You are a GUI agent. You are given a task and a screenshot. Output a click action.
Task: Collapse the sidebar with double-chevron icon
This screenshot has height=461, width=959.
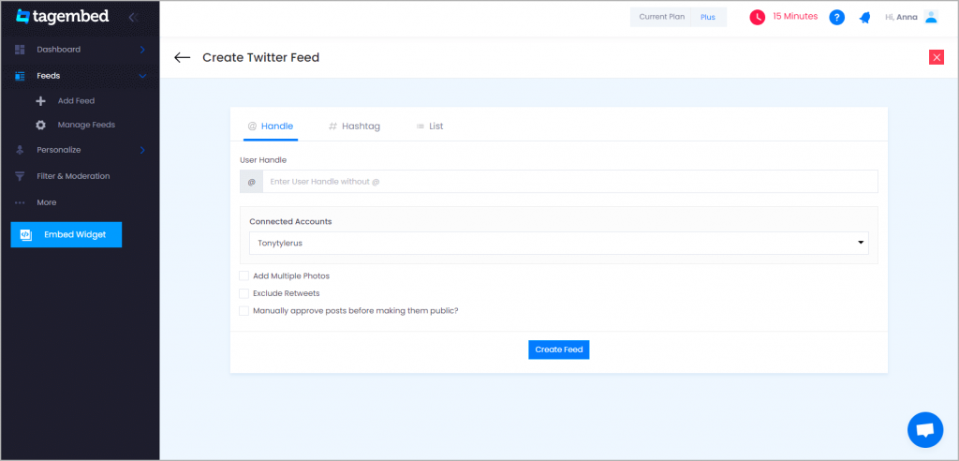click(x=133, y=17)
